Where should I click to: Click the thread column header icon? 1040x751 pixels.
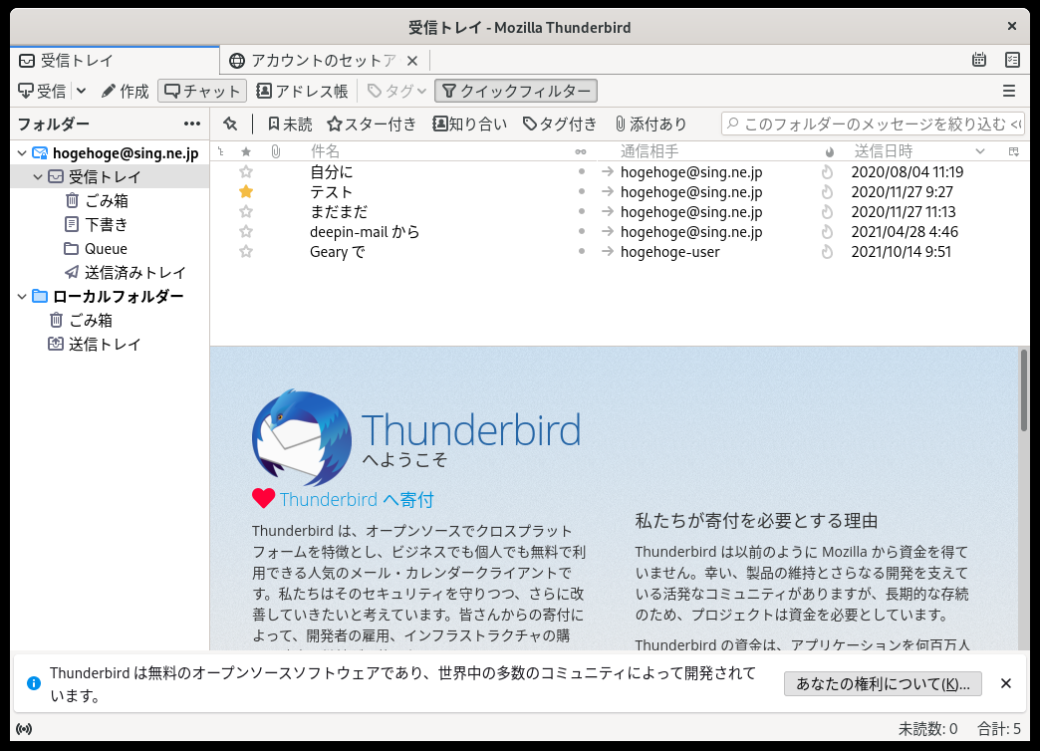pyautogui.click(x=221, y=152)
